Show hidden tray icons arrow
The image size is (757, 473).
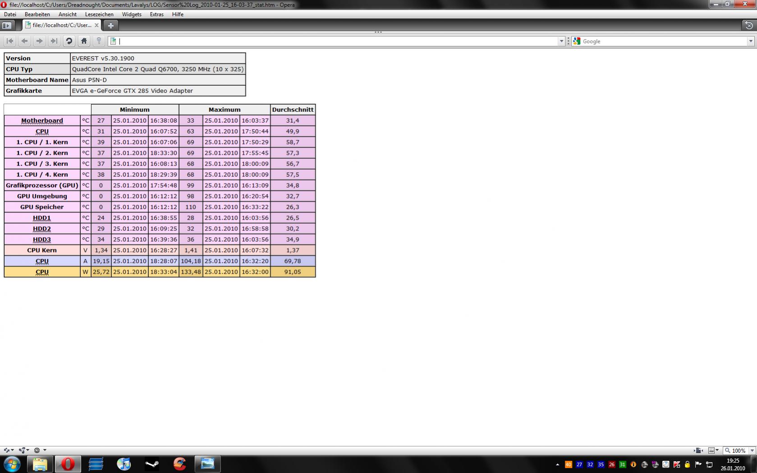(x=558, y=464)
